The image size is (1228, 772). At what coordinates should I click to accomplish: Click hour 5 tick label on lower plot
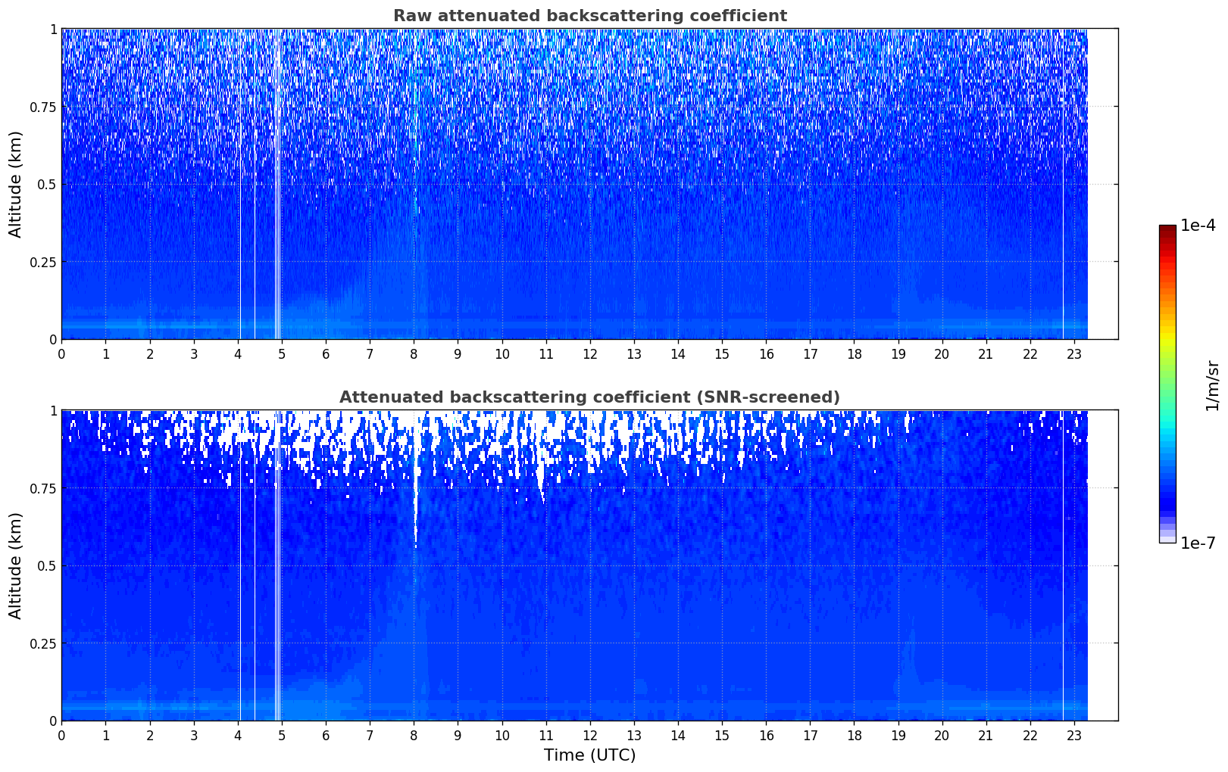pyautogui.click(x=282, y=735)
